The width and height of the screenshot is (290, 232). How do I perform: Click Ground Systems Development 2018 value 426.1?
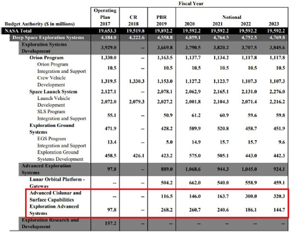tap(138, 156)
